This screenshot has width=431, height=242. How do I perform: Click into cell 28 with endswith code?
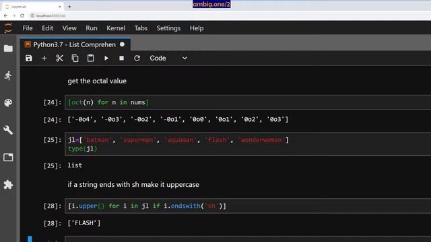(x=248, y=206)
